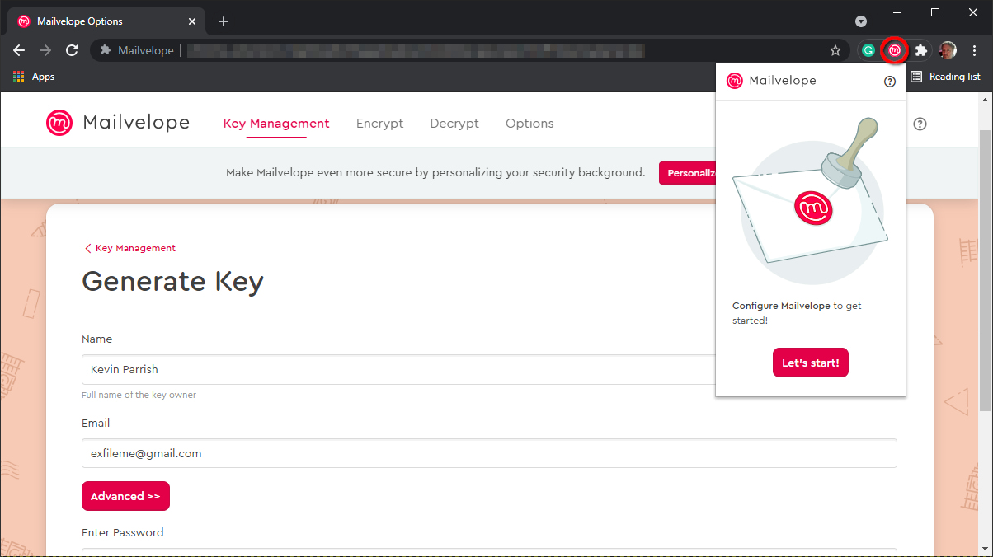Follow the Key Management back link
The height and width of the screenshot is (557, 993).
[129, 248]
